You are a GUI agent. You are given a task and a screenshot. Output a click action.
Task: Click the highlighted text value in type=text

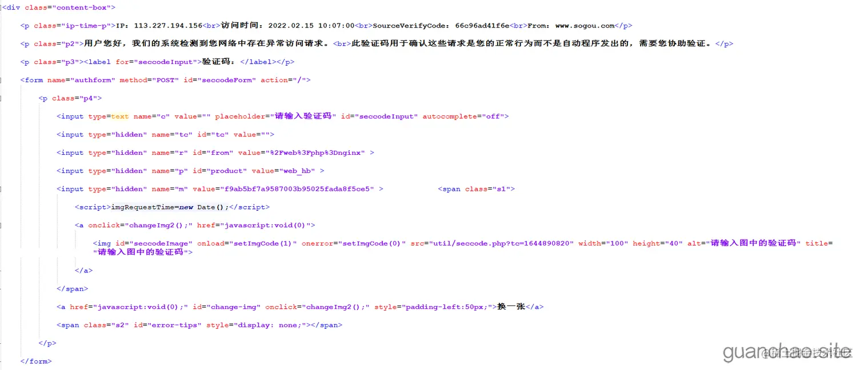(x=120, y=116)
